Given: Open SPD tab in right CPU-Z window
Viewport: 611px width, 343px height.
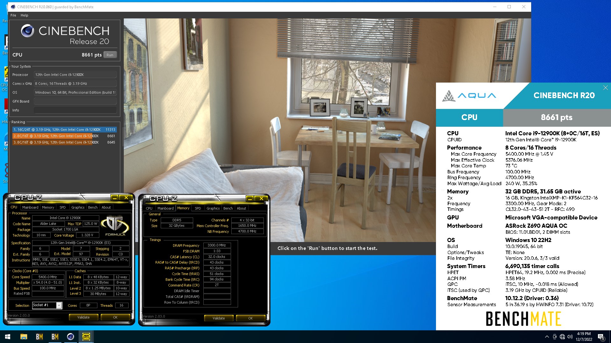Looking at the screenshot, I should 198,208.
